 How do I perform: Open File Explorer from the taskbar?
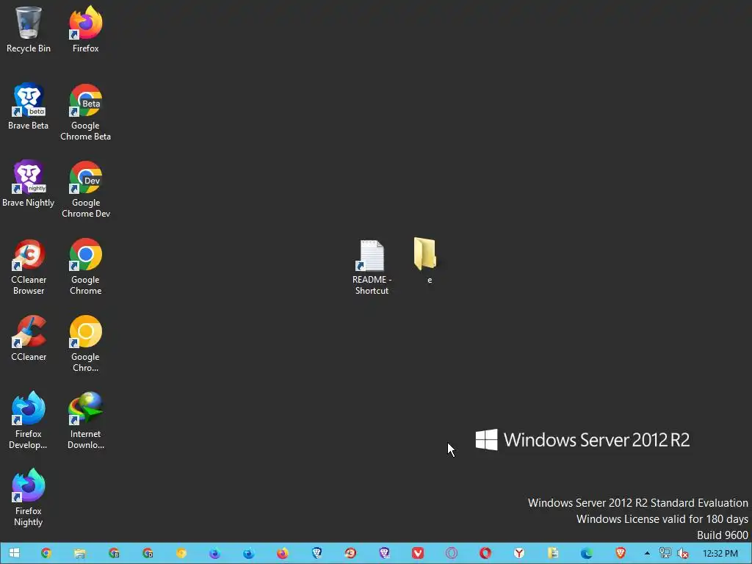(79, 553)
